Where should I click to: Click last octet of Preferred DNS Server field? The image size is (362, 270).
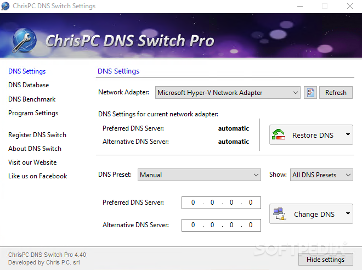click(251, 203)
